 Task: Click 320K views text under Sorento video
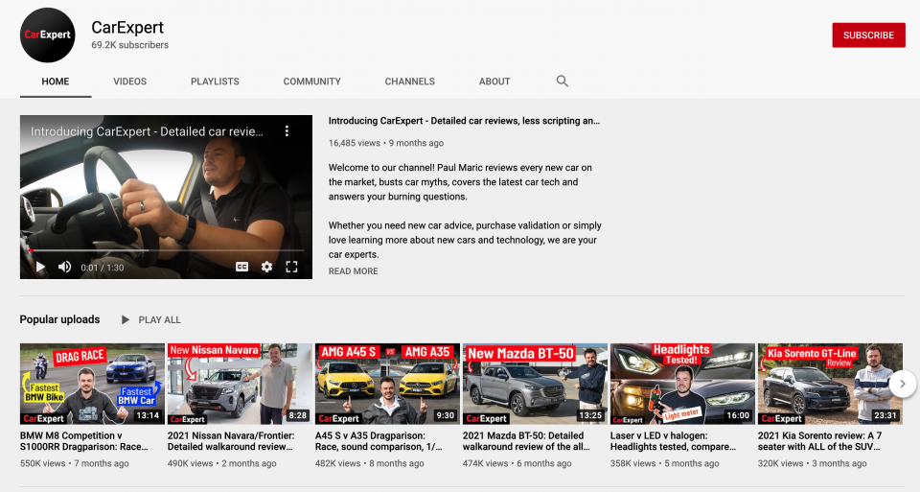coord(780,463)
